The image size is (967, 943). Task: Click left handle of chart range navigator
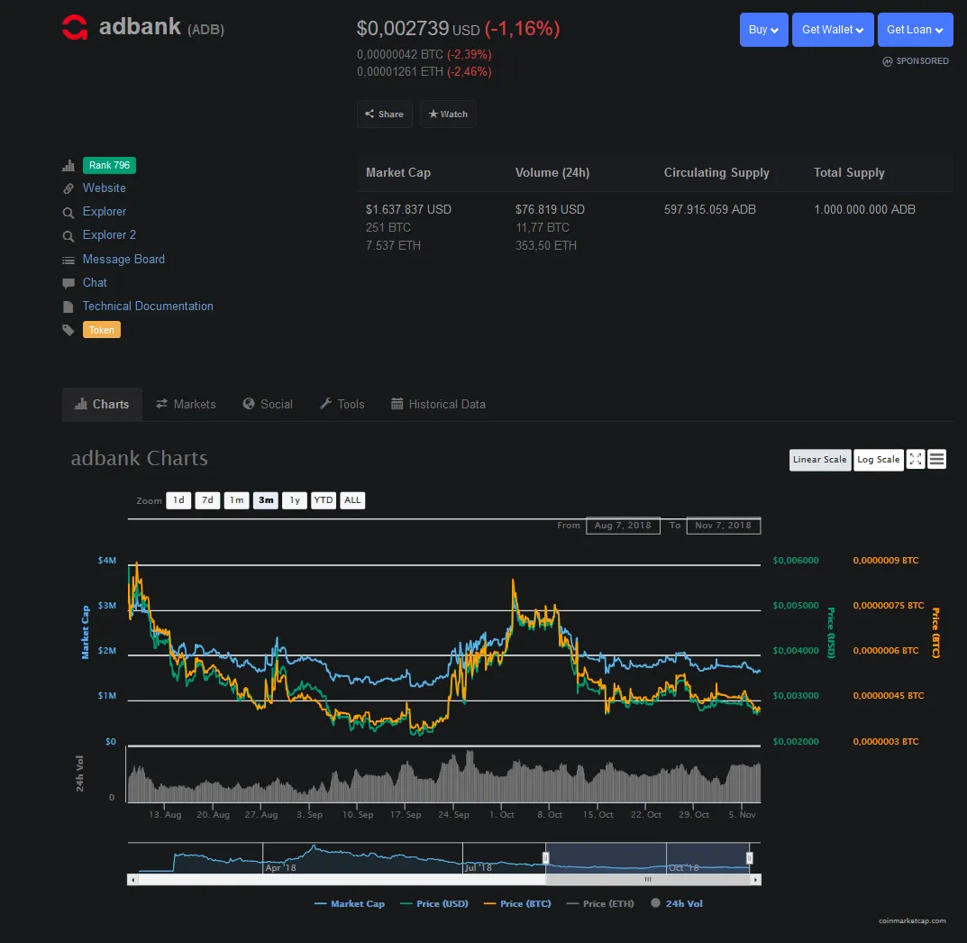[x=545, y=858]
